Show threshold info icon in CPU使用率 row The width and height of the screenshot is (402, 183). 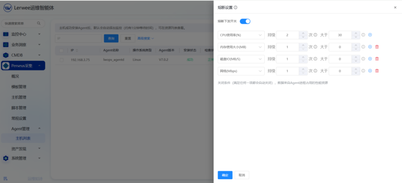[363, 35]
